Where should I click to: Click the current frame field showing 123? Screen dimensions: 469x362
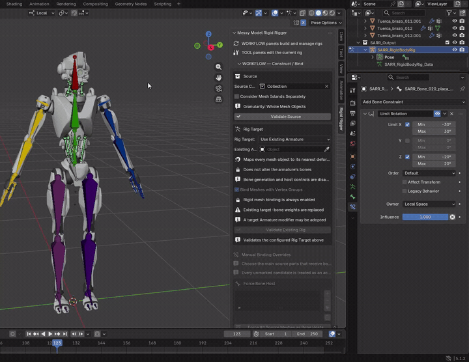pos(237,334)
